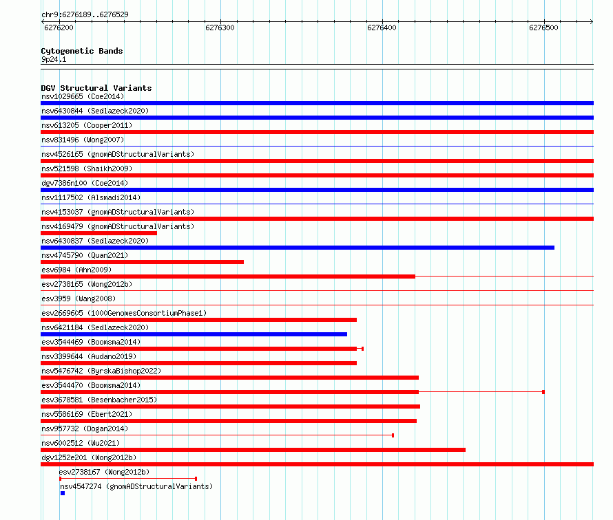Click the nsv6002512 (Wu2021) label

(x=81, y=443)
